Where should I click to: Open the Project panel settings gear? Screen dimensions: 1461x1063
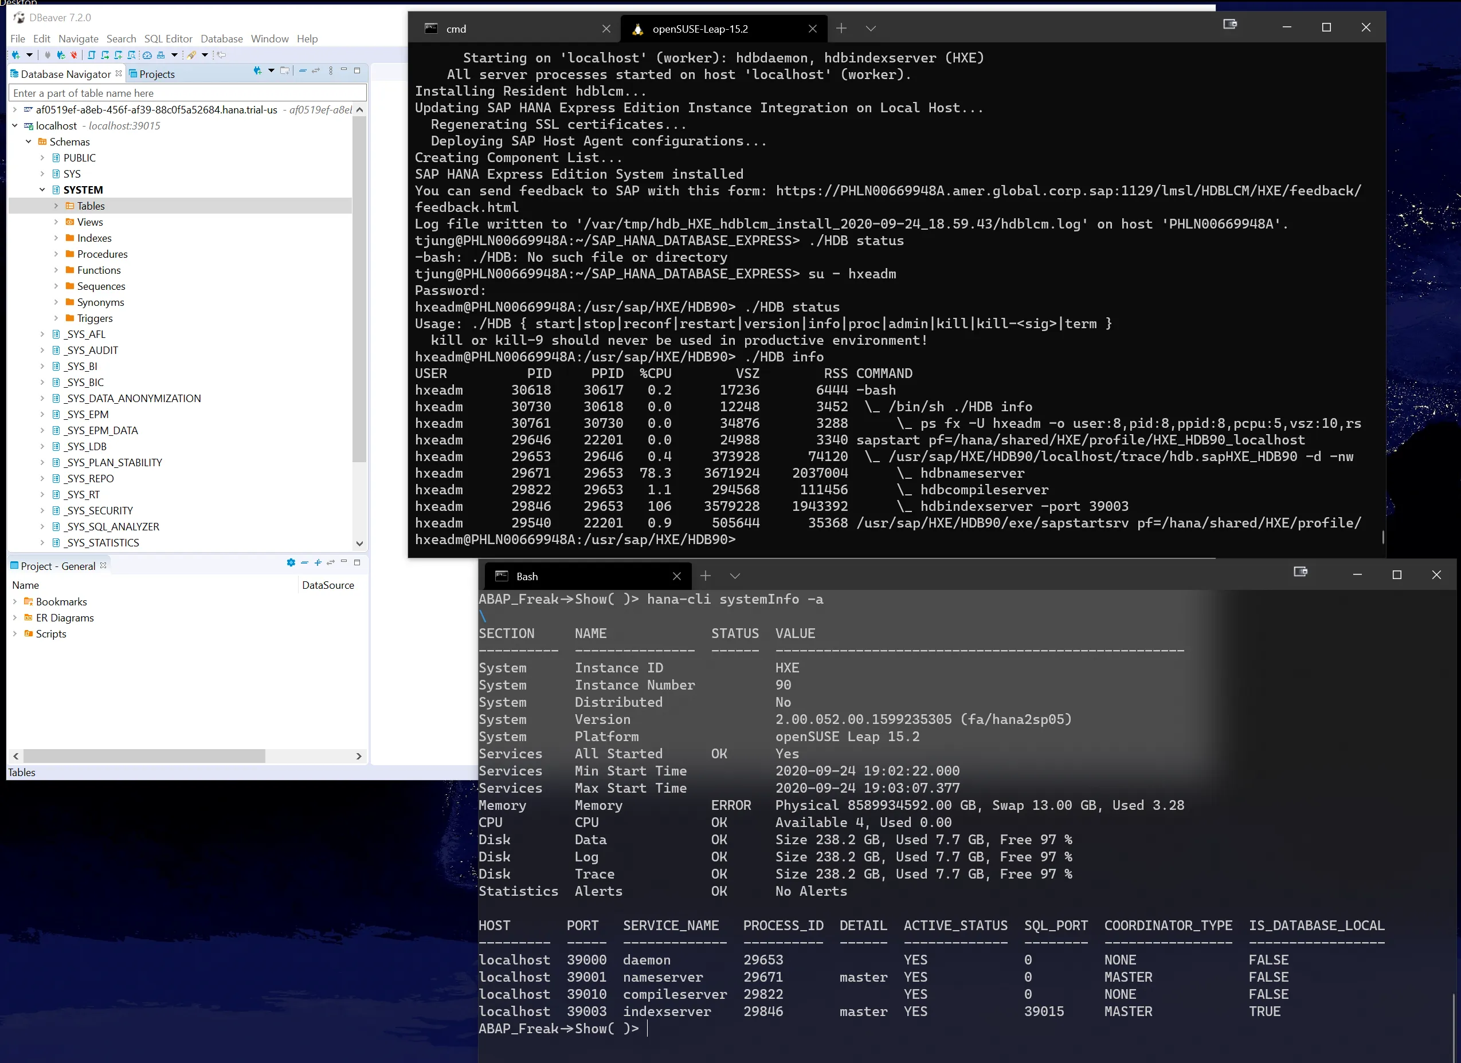coord(291,563)
